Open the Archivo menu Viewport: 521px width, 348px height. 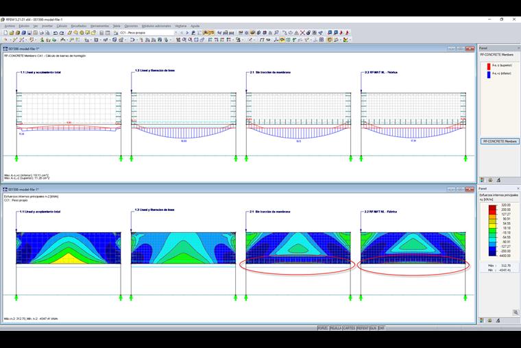point(10,26)
